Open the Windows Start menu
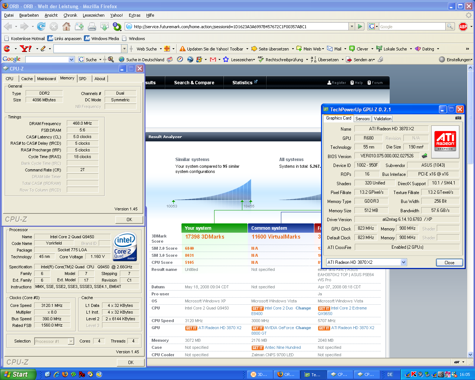 [18, 374]
